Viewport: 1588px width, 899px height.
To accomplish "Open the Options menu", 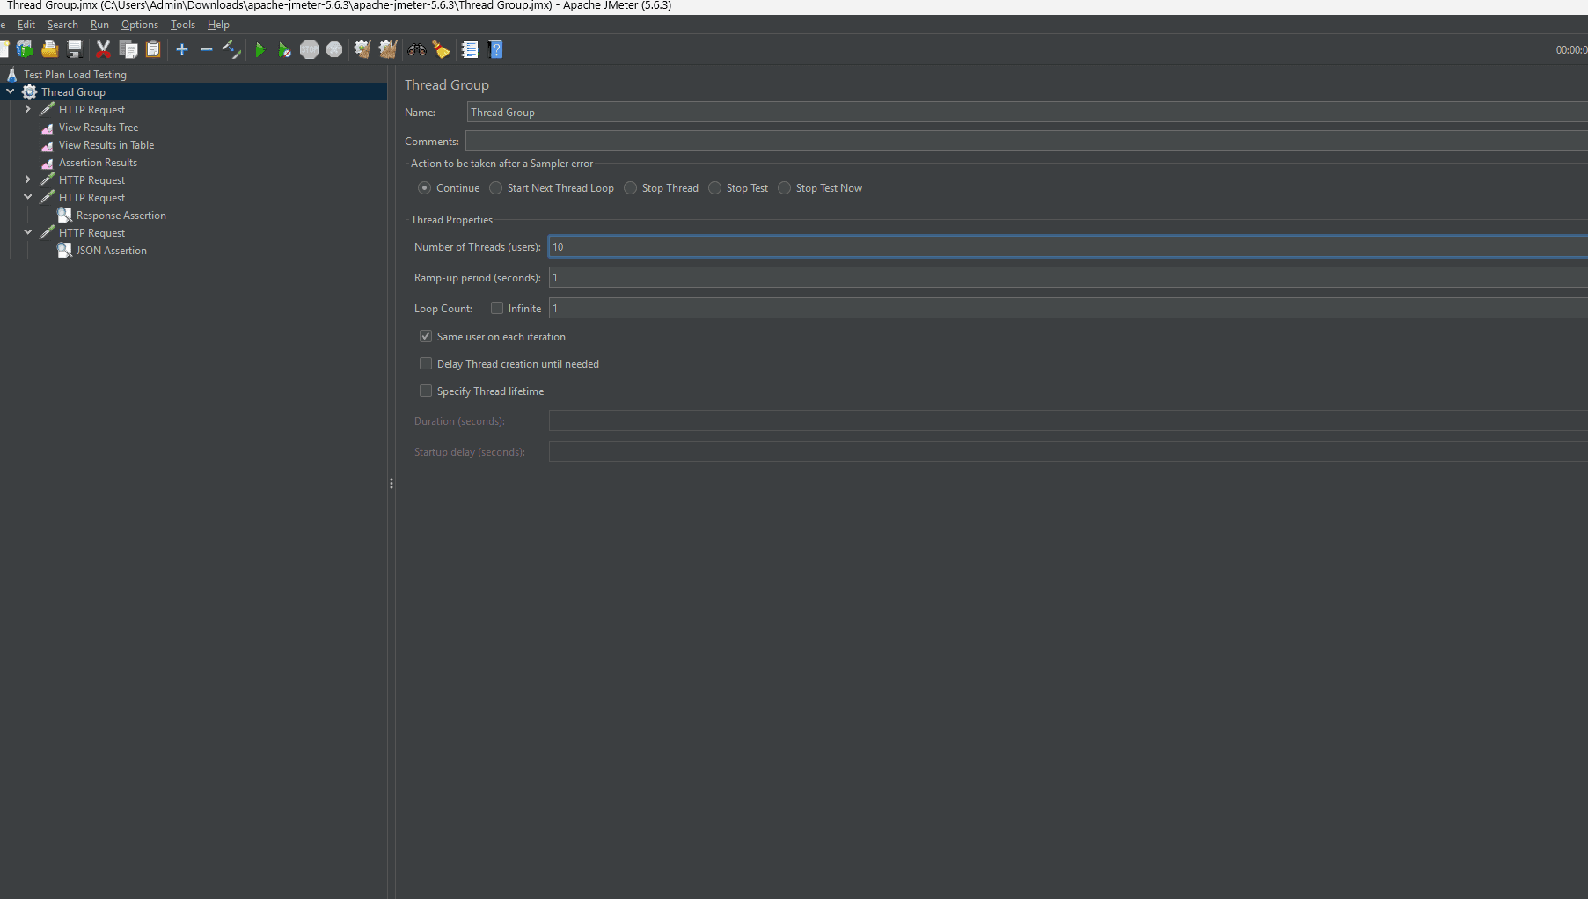I will click(x=140, y=25).
